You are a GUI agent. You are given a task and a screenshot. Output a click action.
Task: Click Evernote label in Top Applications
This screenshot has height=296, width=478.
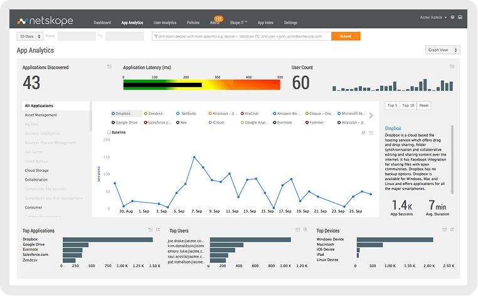[30, 250]
